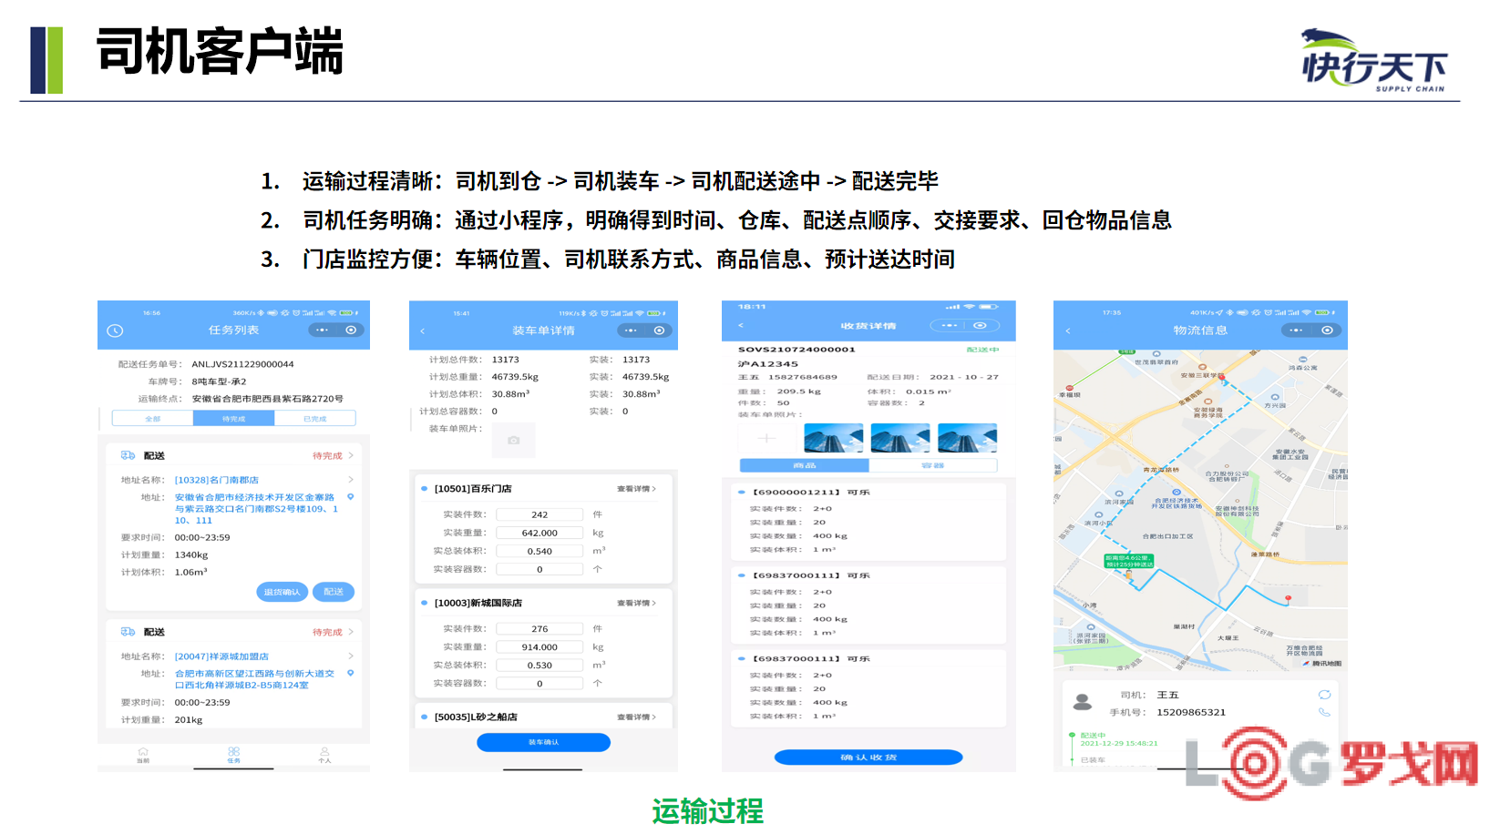Select order number SOVS210724000001

coord(796,350)
